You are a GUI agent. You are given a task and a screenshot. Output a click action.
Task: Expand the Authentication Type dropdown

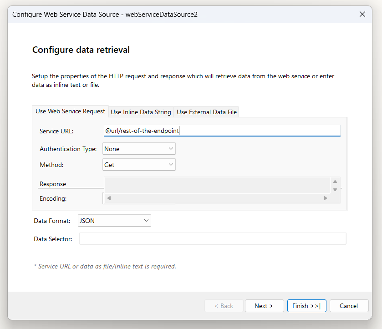139,149
